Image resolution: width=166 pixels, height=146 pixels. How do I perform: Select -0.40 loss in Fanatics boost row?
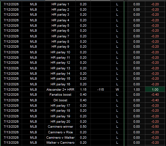point(155,95)
